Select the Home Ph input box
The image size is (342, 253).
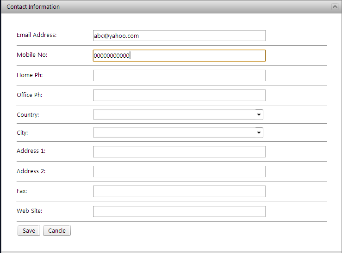point(179,76)
